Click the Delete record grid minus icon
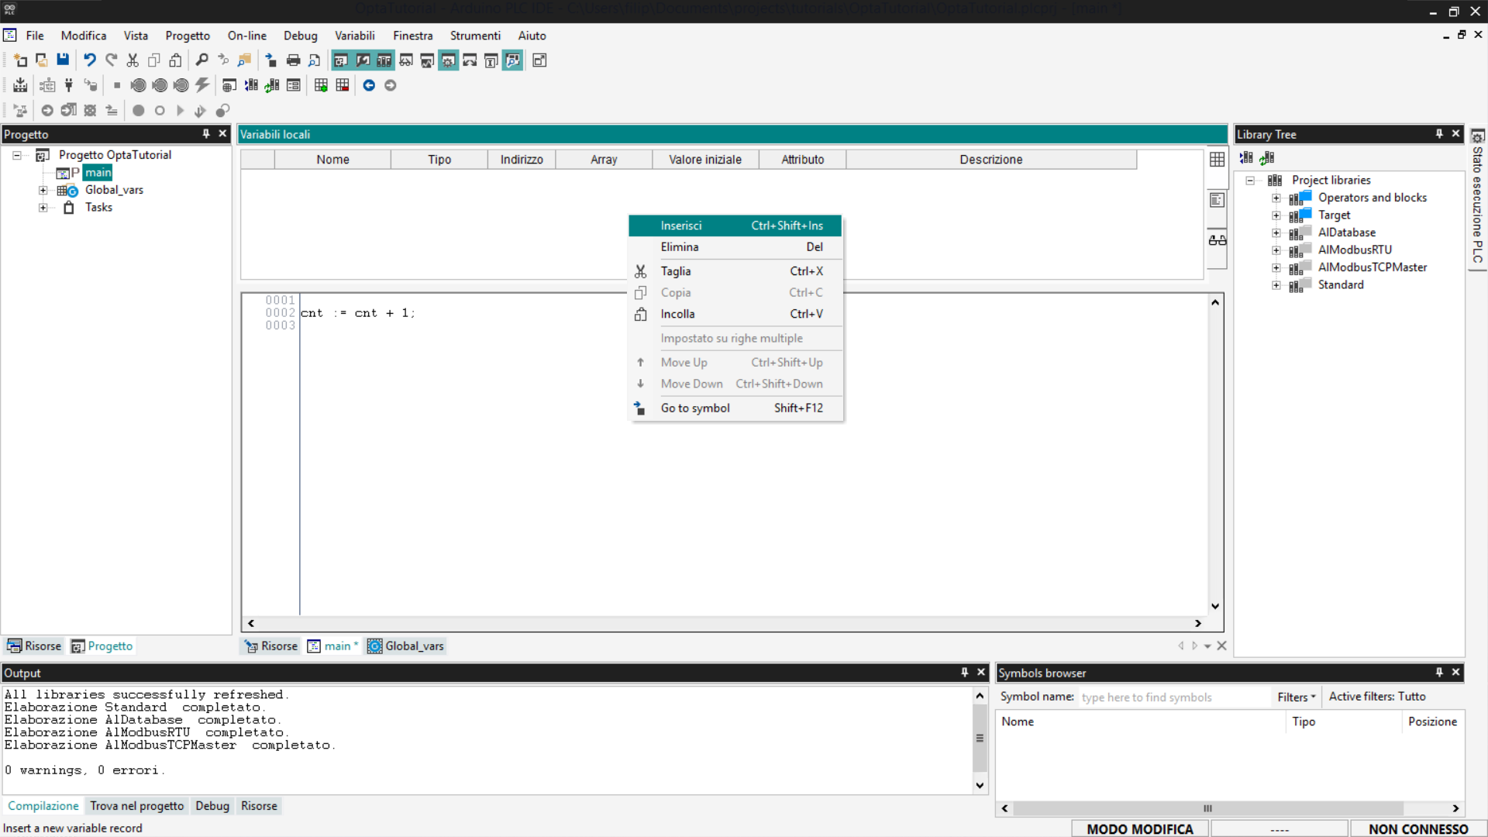1488x837 pixels. pyautogui.click(x=343, y=85)
